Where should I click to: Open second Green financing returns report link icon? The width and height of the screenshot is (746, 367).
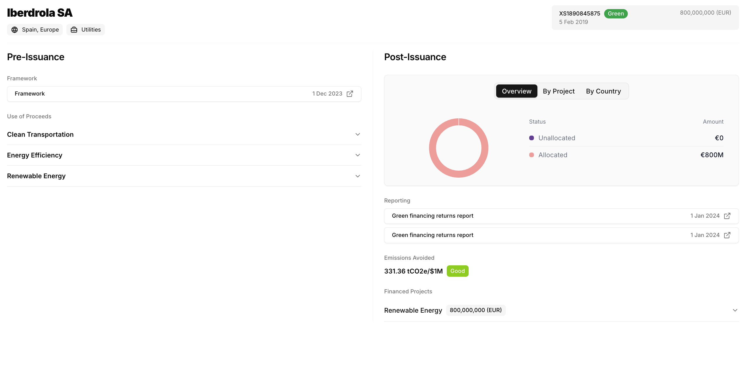727,235
